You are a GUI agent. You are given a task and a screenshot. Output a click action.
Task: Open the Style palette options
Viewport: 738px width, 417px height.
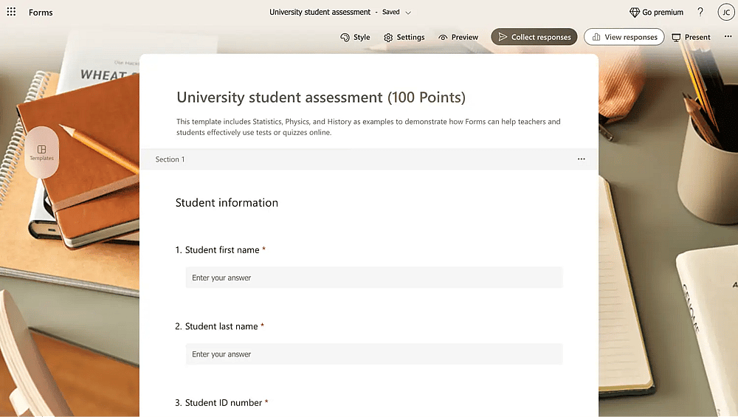(355, 37)
